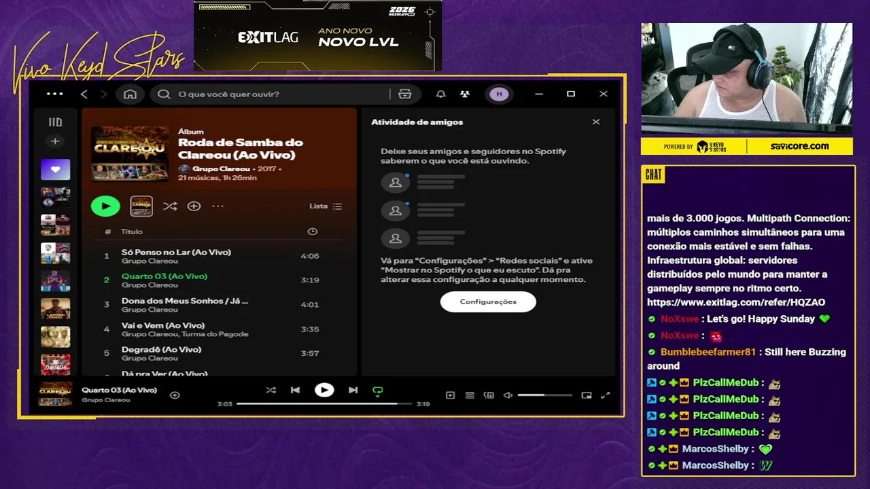Open the 'Lista' view dropdown
Viewport: 870px width, 489px height.
tap(326, 206)
